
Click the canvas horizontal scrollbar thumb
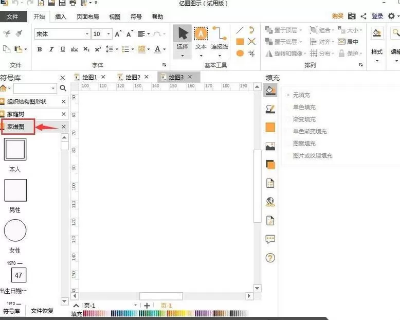click(161, 296)
